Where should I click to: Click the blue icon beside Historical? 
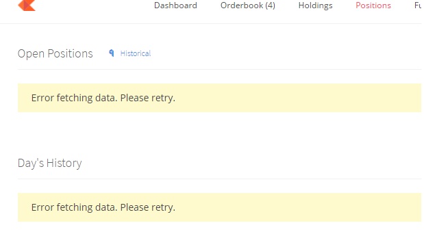(112, 53)
